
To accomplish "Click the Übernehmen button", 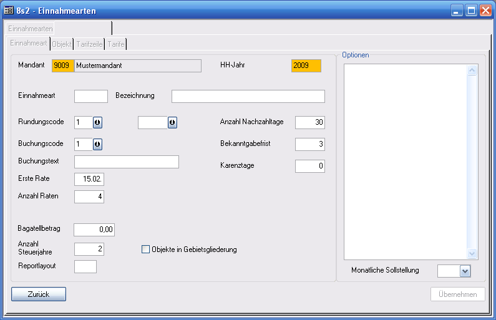I will click(457, 294).
